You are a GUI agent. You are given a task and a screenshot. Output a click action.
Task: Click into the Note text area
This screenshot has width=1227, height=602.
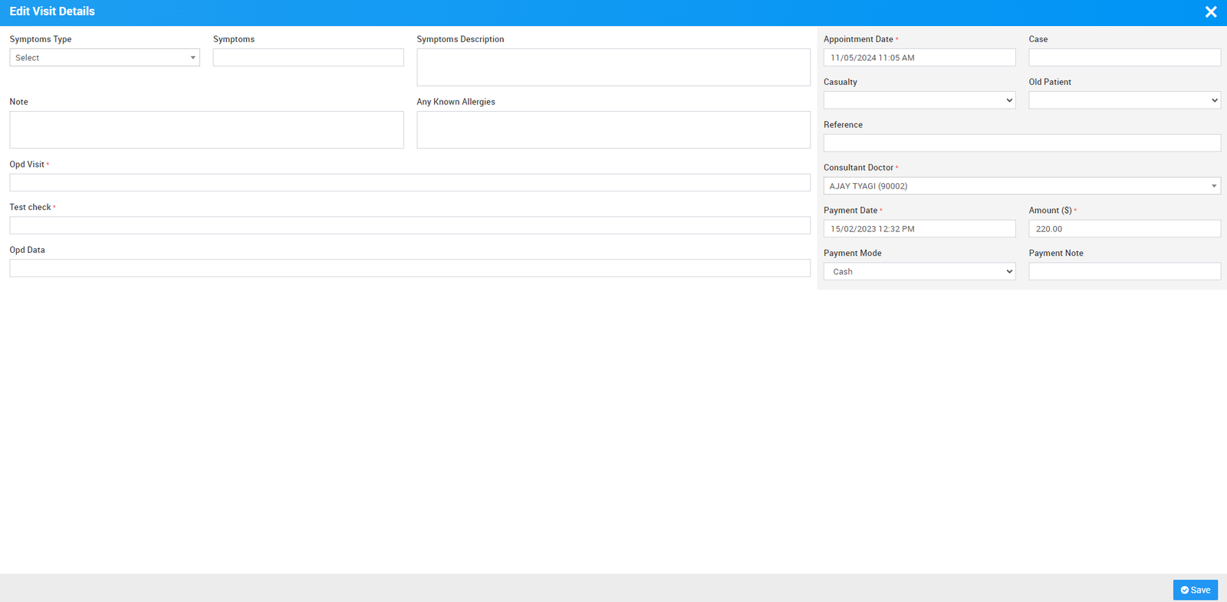click(x=206, y=130)
